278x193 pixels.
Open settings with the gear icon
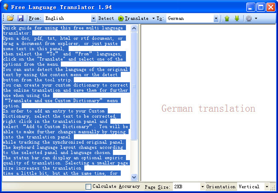coord(249,18)
